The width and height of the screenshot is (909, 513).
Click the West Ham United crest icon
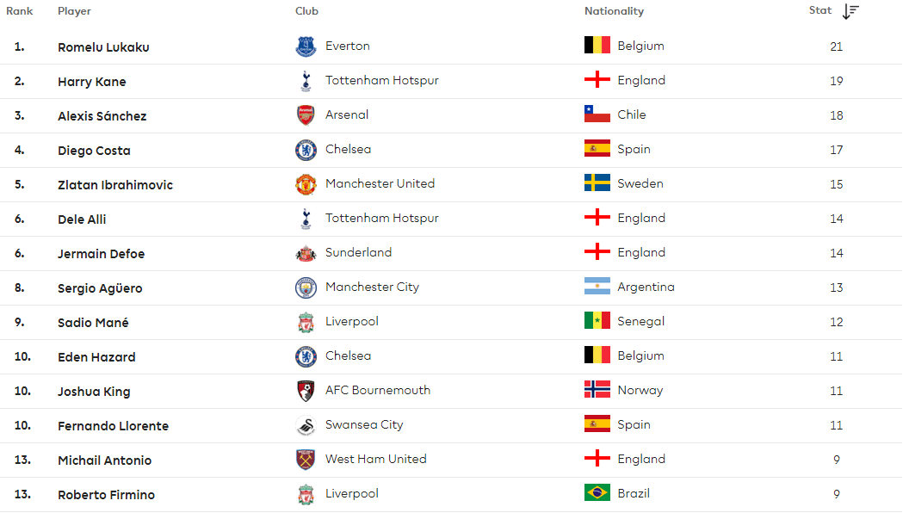click(x=306, y=460)
